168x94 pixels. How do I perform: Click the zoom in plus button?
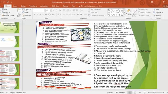pos(163,93)
